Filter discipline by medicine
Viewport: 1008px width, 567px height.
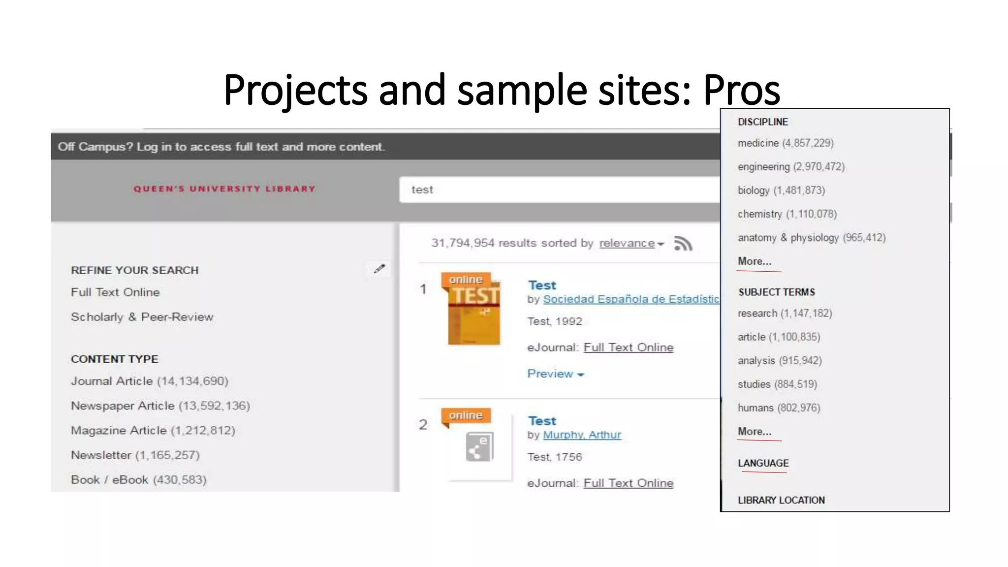pyautogui.click(x=786, y=143)
